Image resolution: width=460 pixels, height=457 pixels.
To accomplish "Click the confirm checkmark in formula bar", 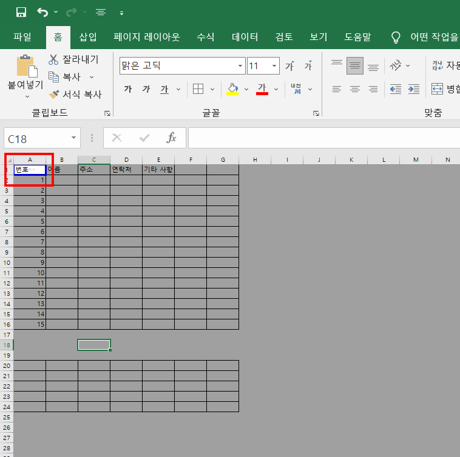I will click(144, 138).
